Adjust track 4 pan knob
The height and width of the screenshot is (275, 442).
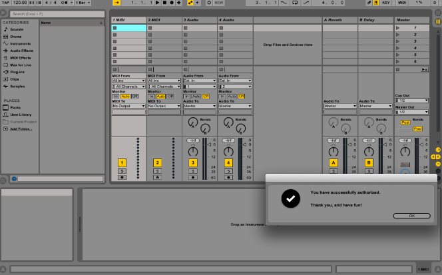[x=228, y=152]
